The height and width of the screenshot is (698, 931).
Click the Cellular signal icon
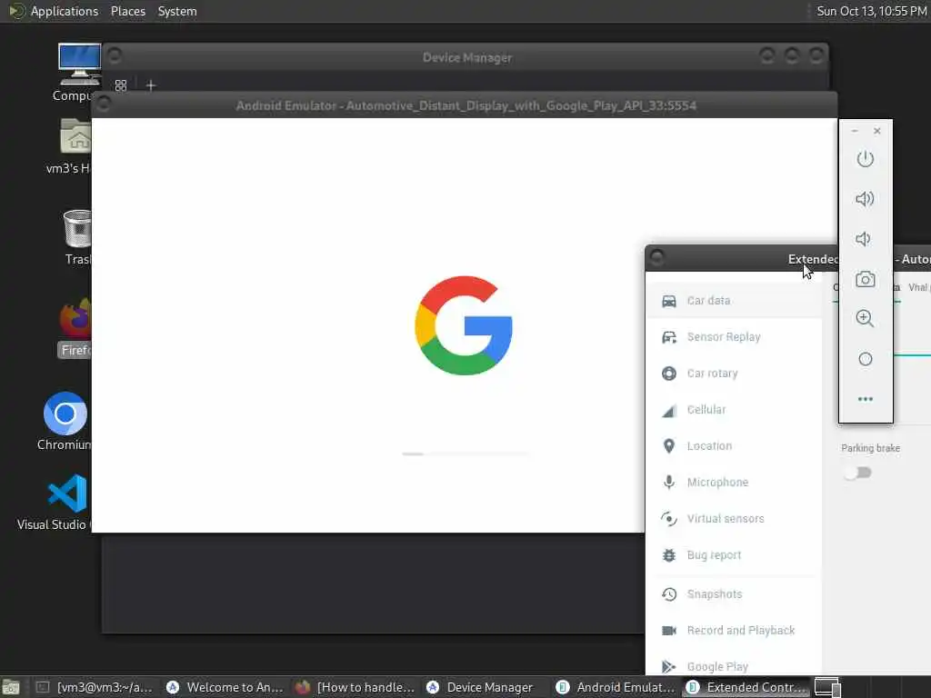669,410
